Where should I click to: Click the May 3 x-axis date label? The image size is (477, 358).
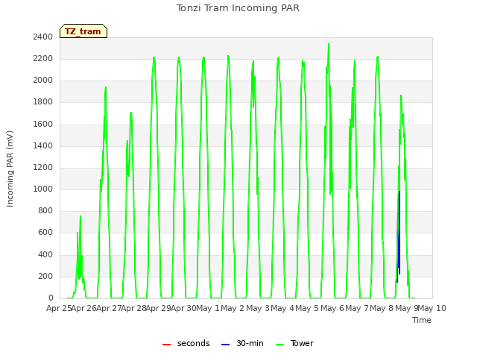pyautogui.click(x=258, y=308)
